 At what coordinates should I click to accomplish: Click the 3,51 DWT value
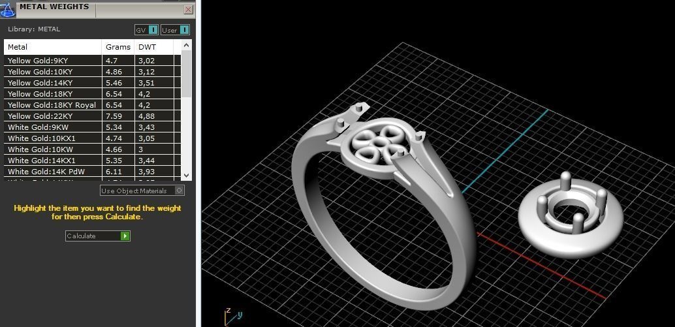[x=146, y=83]
